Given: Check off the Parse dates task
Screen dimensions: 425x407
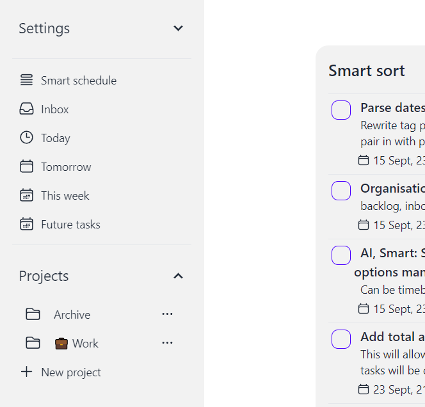Looking at the screenshot, I should (x=341, y=110).
